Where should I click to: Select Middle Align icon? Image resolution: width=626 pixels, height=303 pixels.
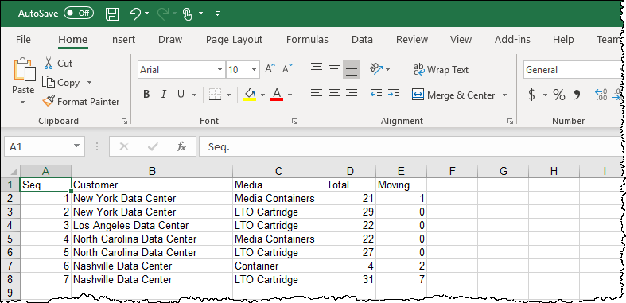[x=334, y=69]
